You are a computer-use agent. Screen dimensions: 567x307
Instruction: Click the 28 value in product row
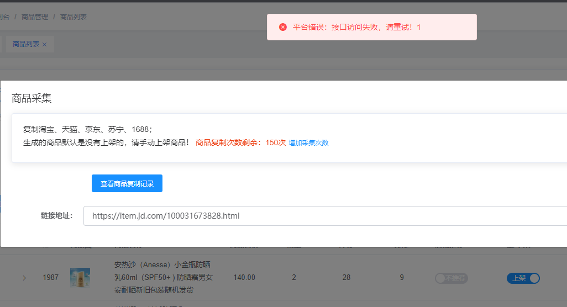[346, 277]
